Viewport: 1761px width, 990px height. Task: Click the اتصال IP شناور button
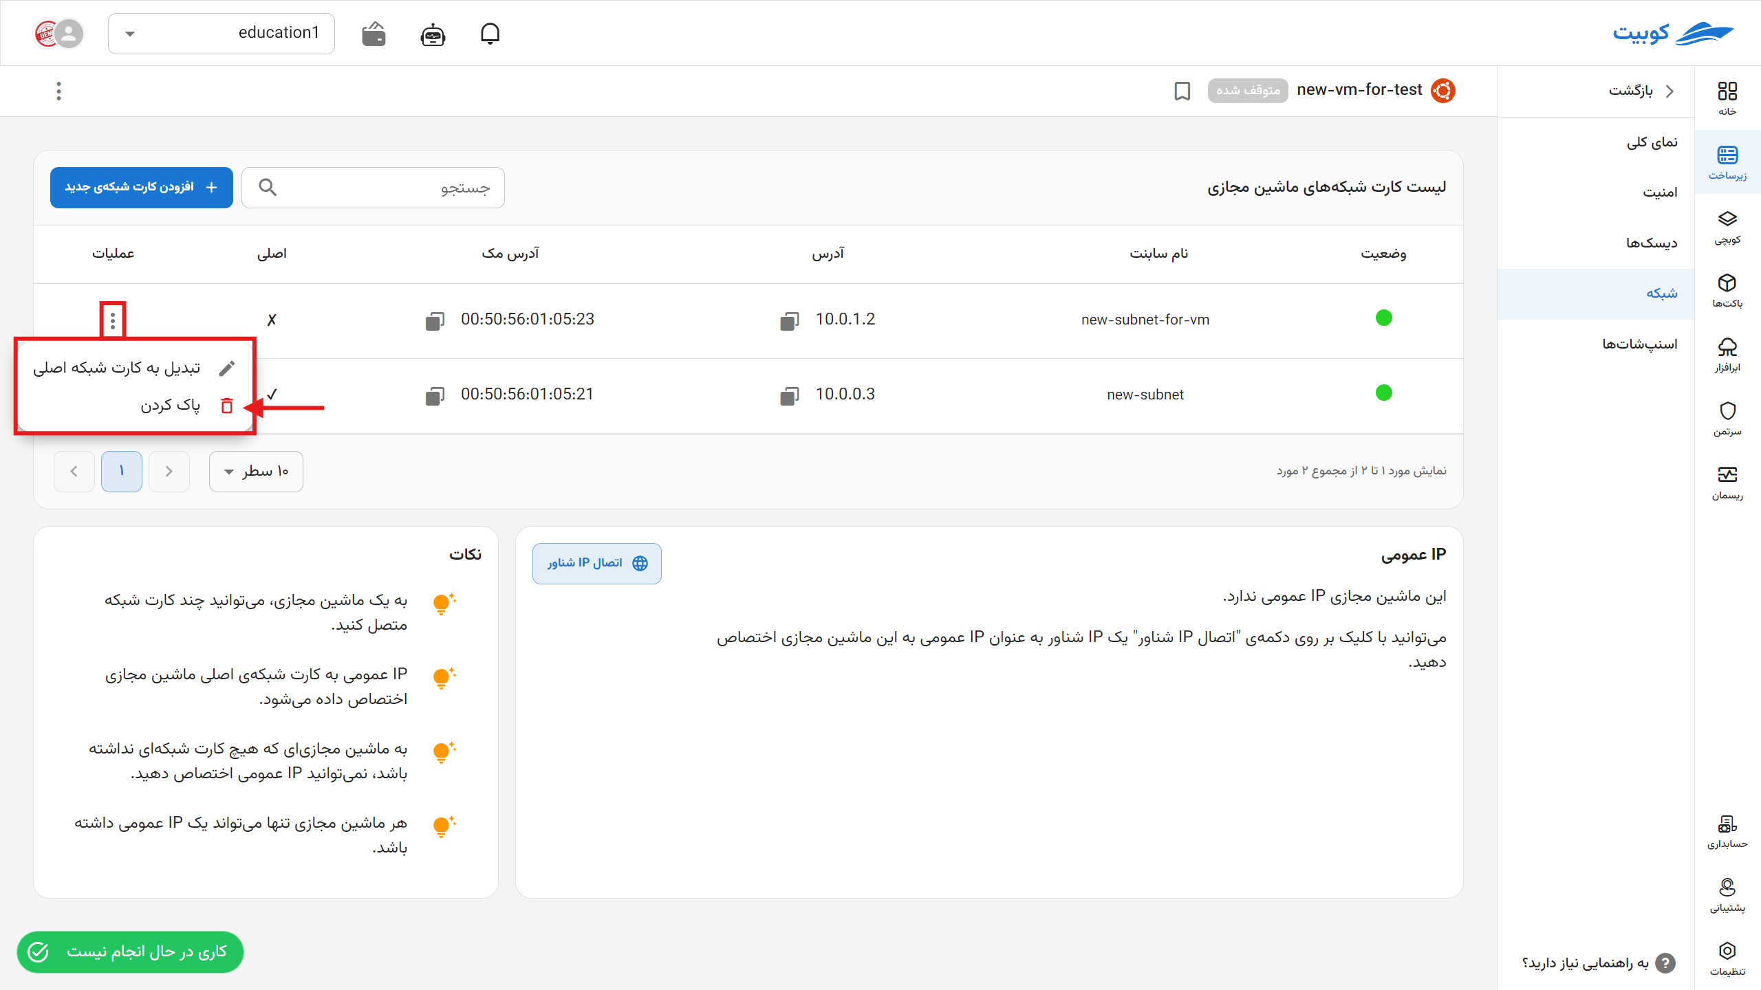(596, 563)
